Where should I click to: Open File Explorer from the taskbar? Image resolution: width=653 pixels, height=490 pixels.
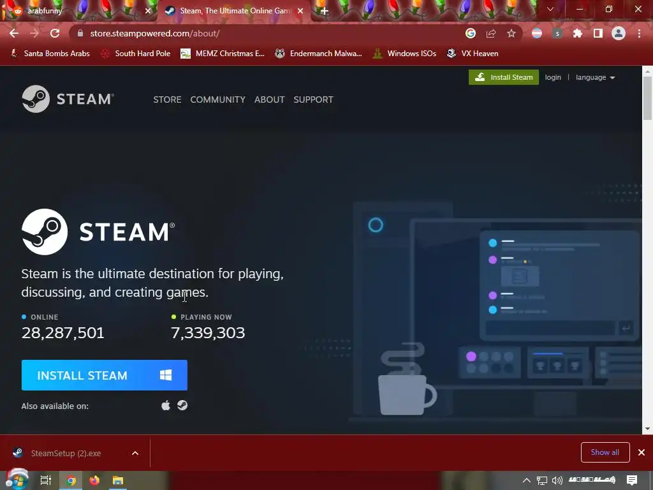coord(118,480)
